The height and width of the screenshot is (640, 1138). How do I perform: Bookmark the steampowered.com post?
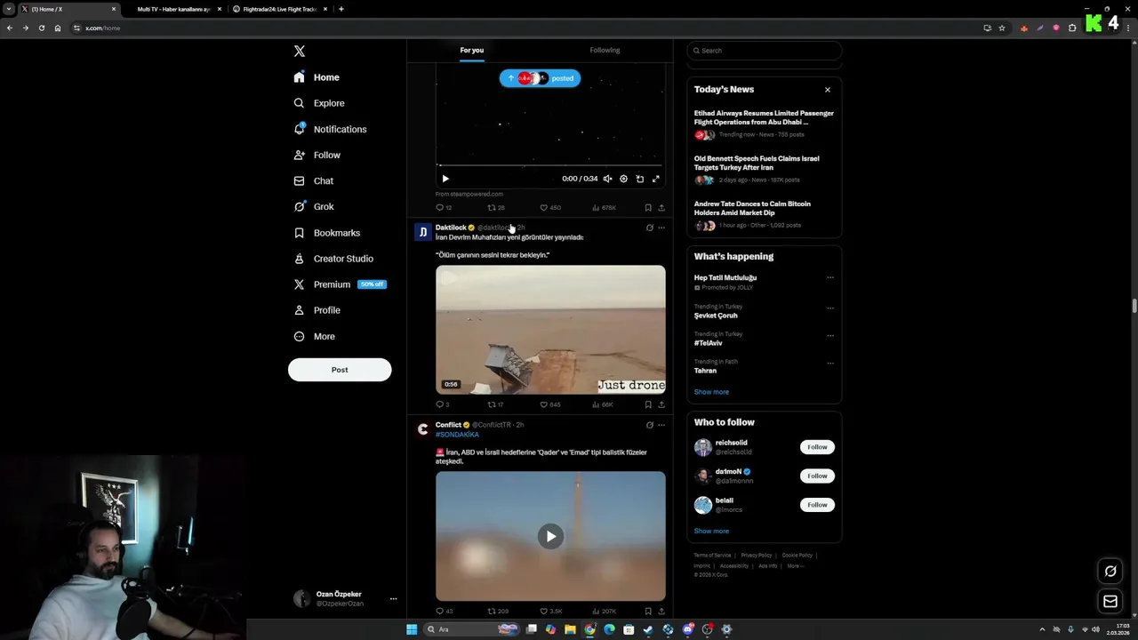pos(648,208)
